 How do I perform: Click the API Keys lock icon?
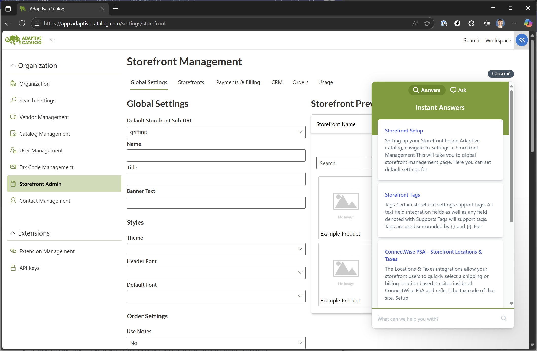pyautogui.click(x=13, y=268)
